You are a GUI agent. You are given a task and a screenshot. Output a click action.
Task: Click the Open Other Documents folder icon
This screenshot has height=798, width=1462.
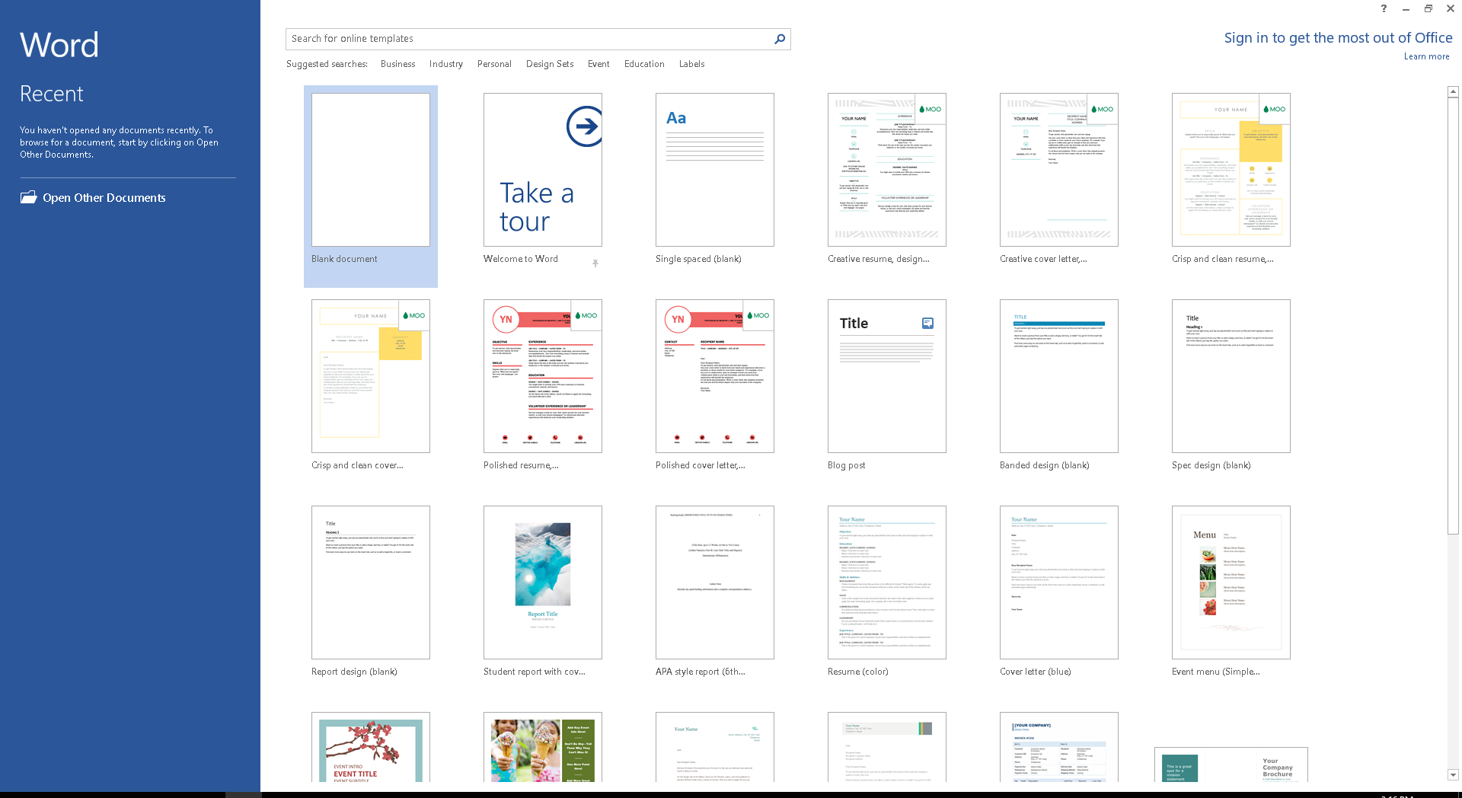[29, 197]
